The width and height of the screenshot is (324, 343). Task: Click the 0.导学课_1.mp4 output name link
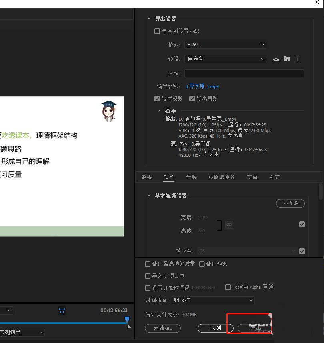click(202, 87)
